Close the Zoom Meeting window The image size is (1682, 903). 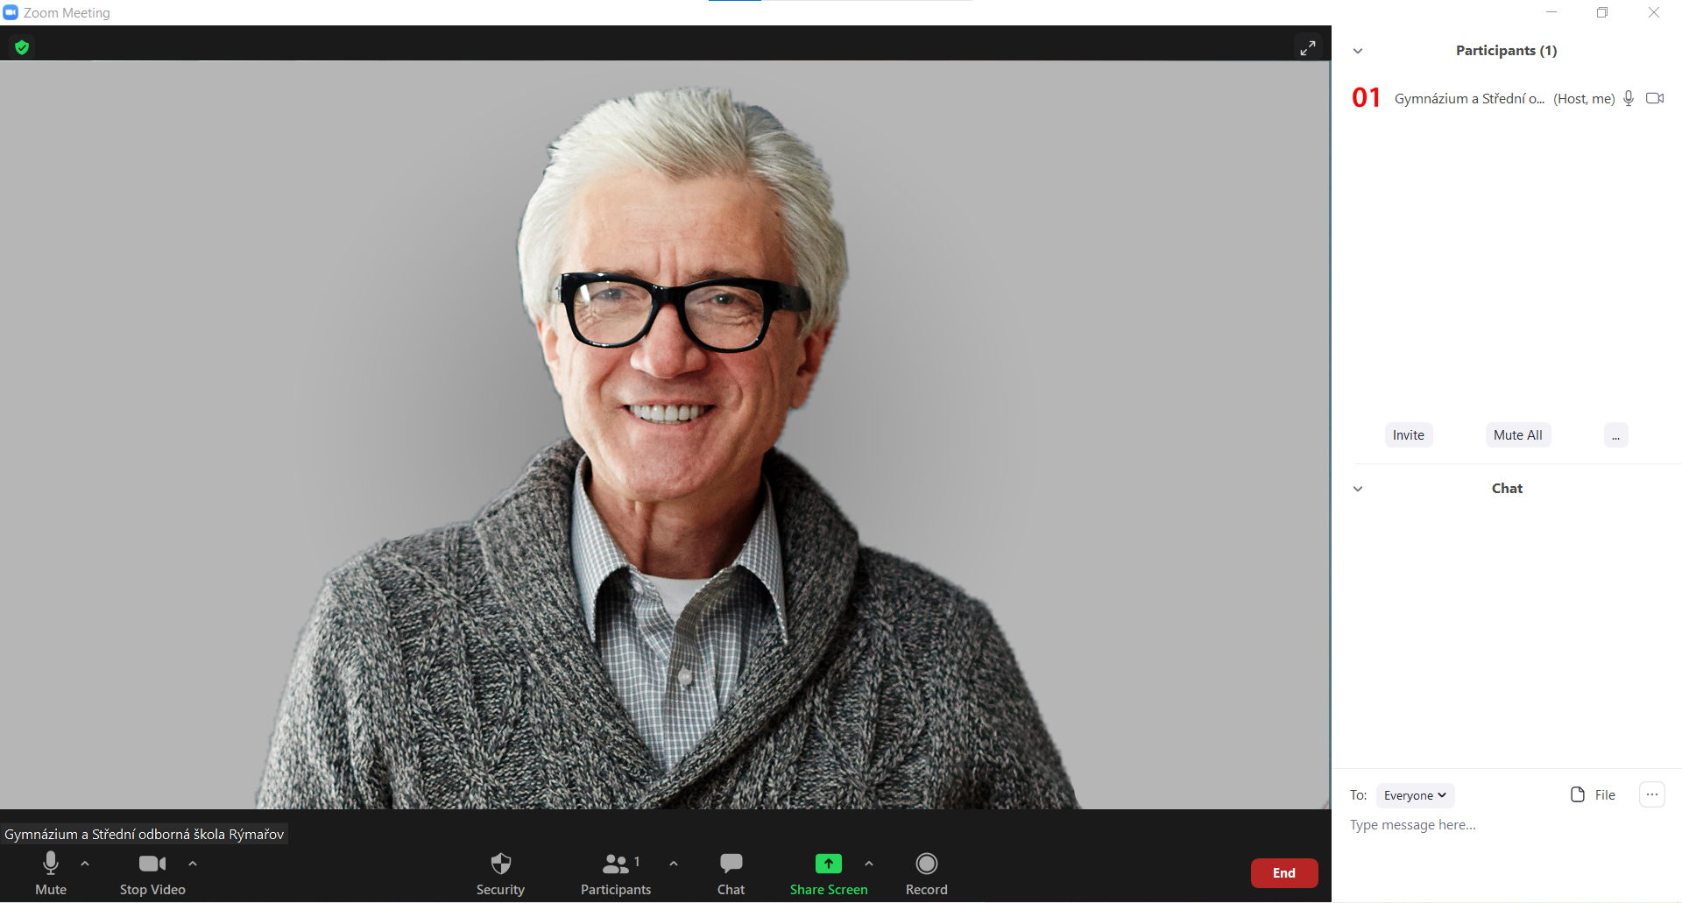click(1654, 12)
